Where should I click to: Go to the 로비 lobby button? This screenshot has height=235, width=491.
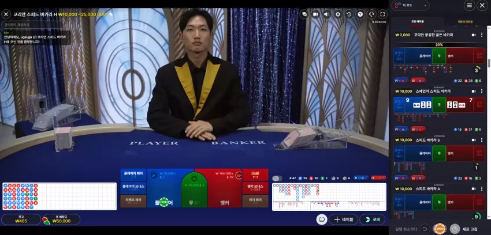click(373, 219)
